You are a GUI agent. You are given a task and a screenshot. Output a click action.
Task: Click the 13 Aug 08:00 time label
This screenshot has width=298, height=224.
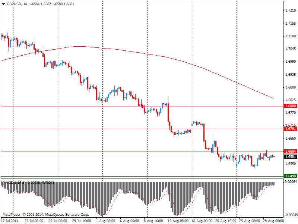(178, 221)
